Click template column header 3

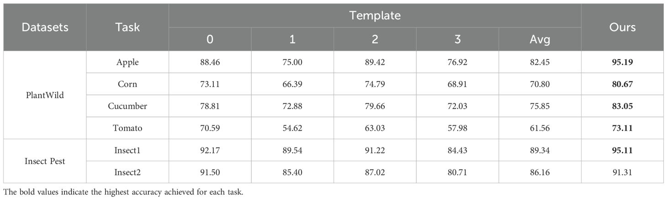457,39
